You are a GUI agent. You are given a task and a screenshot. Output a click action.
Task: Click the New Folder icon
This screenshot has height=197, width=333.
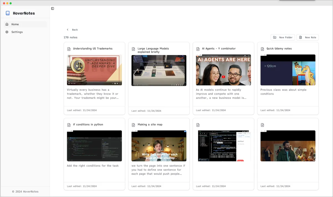(275, 38)
